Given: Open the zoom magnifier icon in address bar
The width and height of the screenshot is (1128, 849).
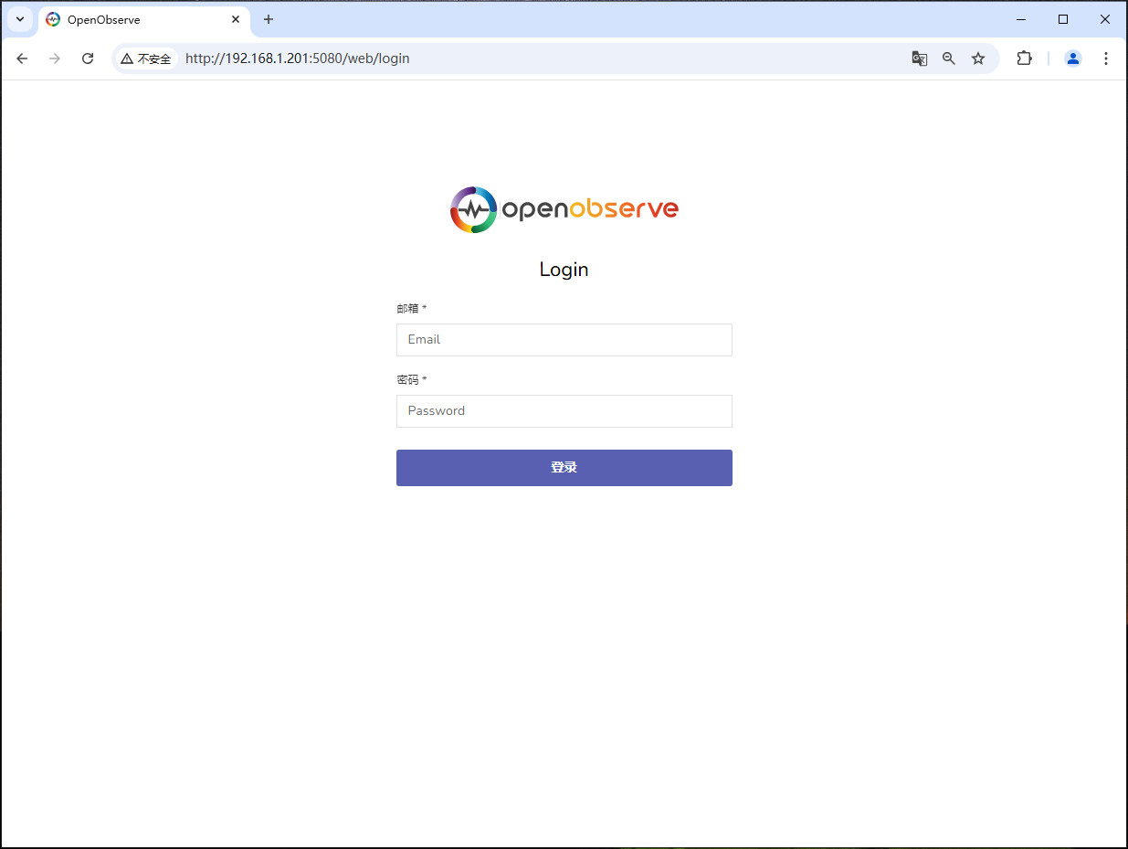Looking at the screenshot, I should tap(949, 58).
